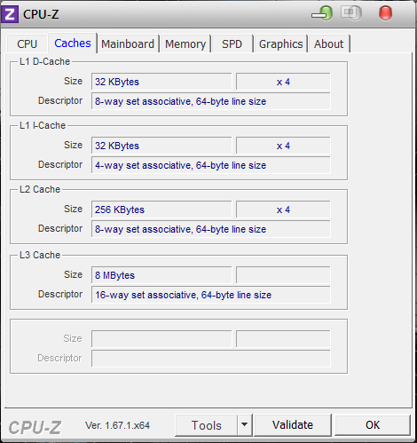Click the L1 I-Cache group label
417x443 pixels.
pyautogui.click(x=43, y=125)
